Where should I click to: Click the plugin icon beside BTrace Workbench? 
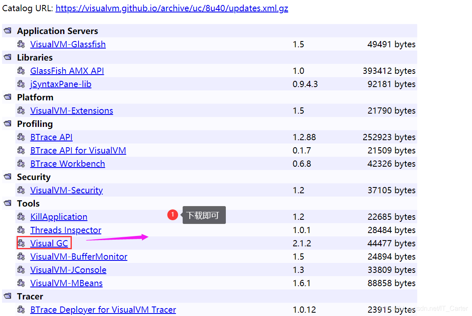coord(21,163)
